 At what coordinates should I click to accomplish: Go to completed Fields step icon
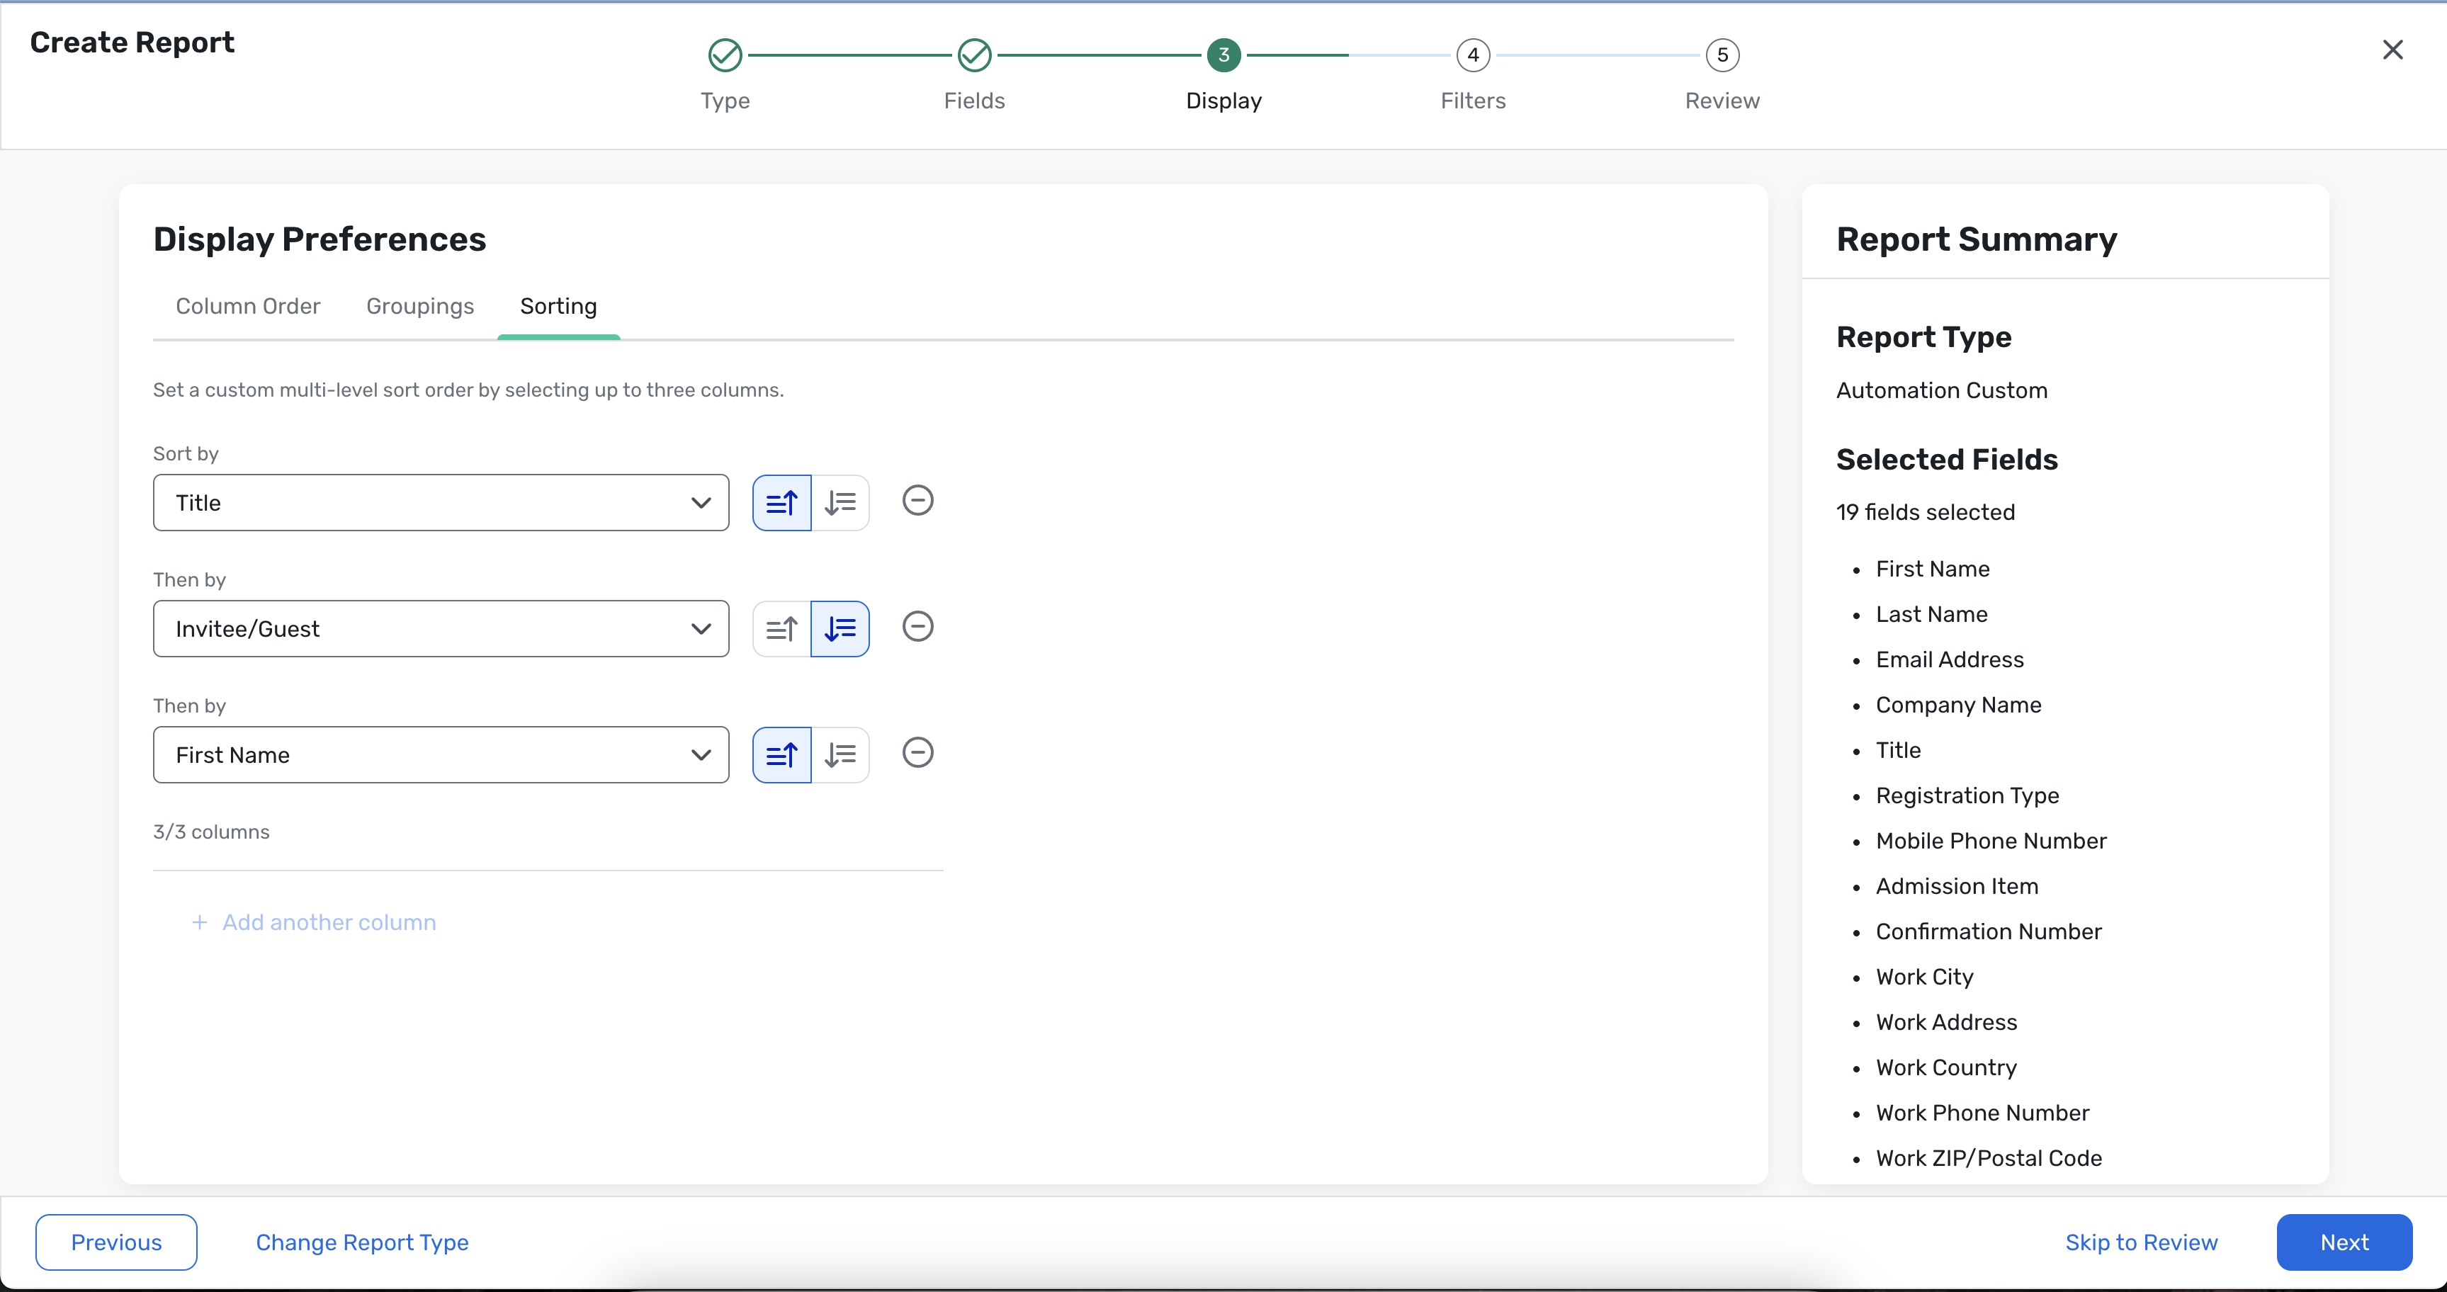[x=973, y=55]
